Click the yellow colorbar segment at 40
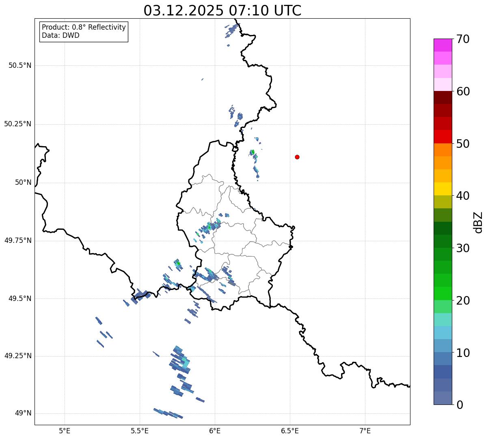 (x=443, y=189)
